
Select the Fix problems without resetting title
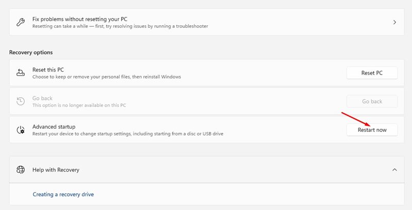tap(80, 19)
